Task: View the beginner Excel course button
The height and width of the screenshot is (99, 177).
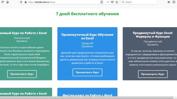Action: coord(22,74)
